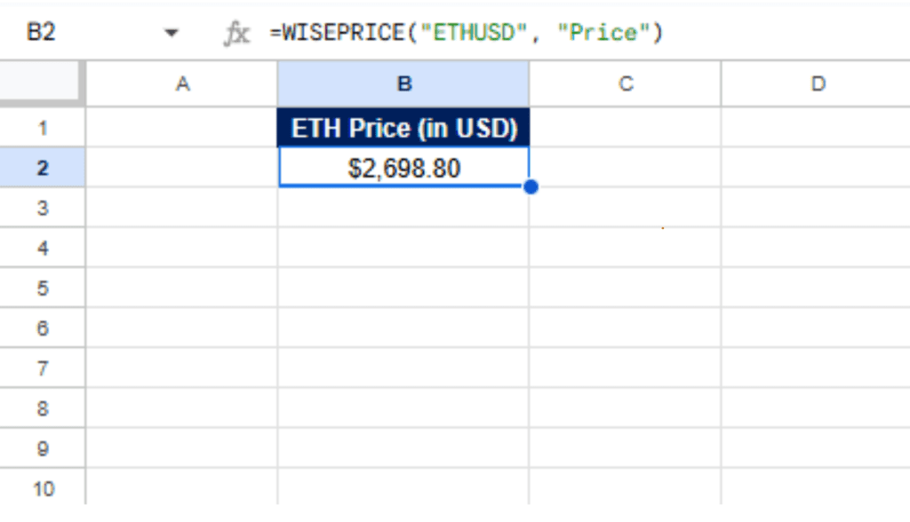Click empty cell A1

tap(182, 128)
